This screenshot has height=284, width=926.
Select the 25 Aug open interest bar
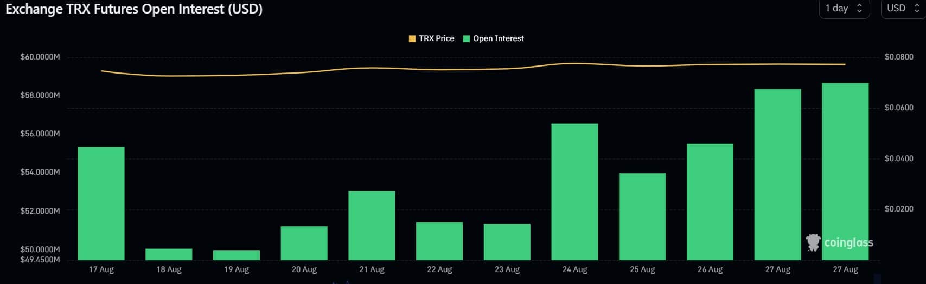click(642, 216)
